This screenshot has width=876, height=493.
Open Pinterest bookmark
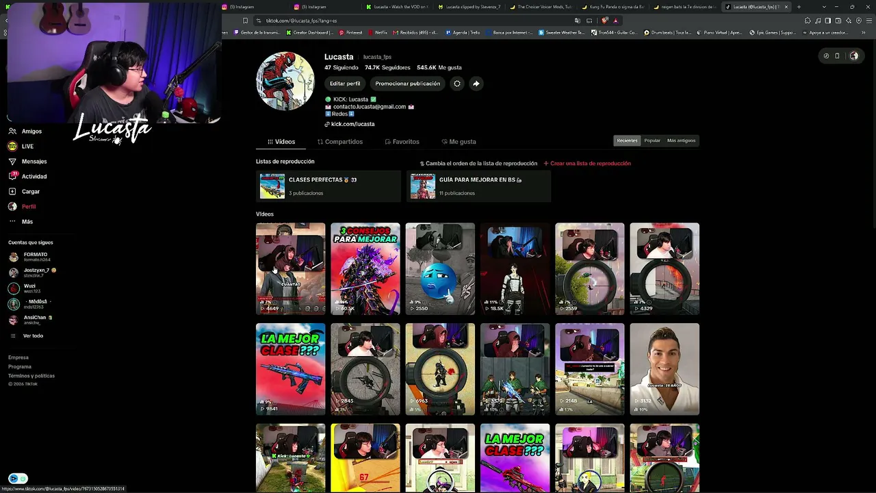pyautogui.click(x=350, y=33)
